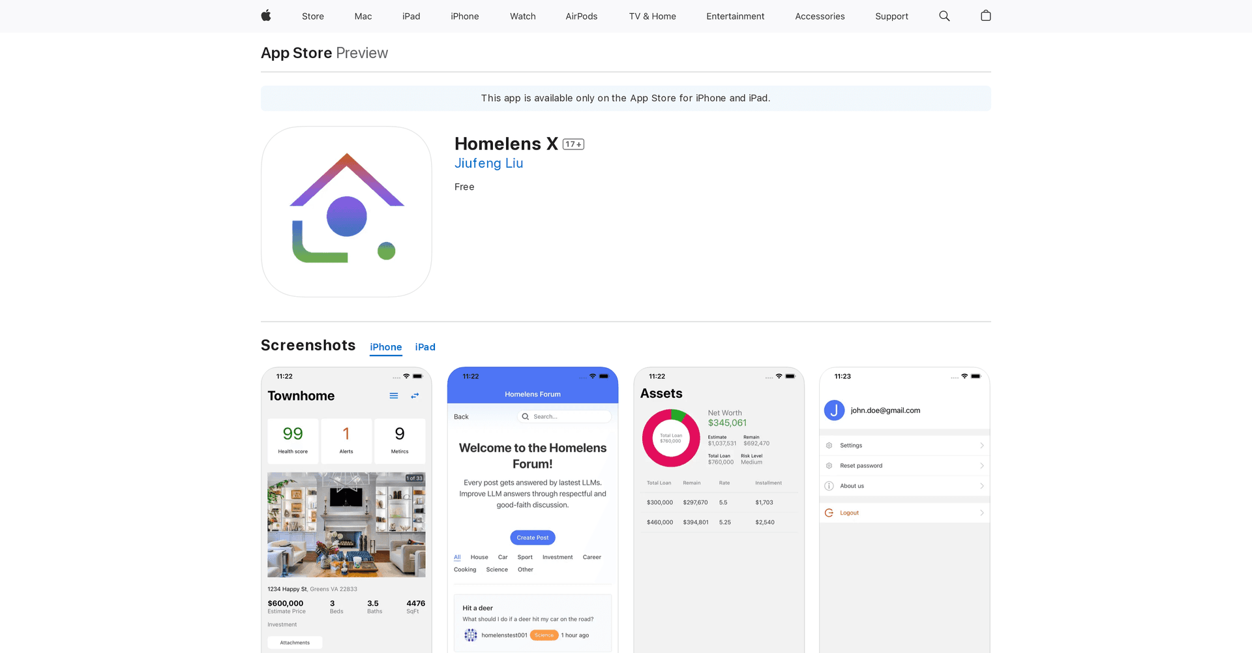The image size is (1252, 653).
Task: Open iPad in the top navigation bar
Action: coord(411,16)
